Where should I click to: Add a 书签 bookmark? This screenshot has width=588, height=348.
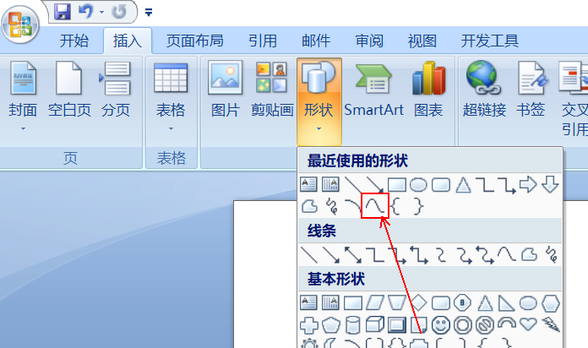(x=531, y=90)
